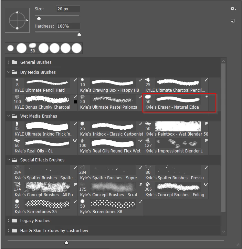This screenshot has width=242, height=249.
Task: Select Kyle's Concept Brushes - Foliag... preset
Action: [176, 190]
